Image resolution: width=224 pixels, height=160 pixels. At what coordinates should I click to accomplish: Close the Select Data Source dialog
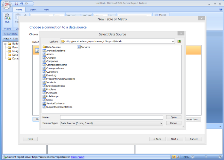(x=181, y=33)
